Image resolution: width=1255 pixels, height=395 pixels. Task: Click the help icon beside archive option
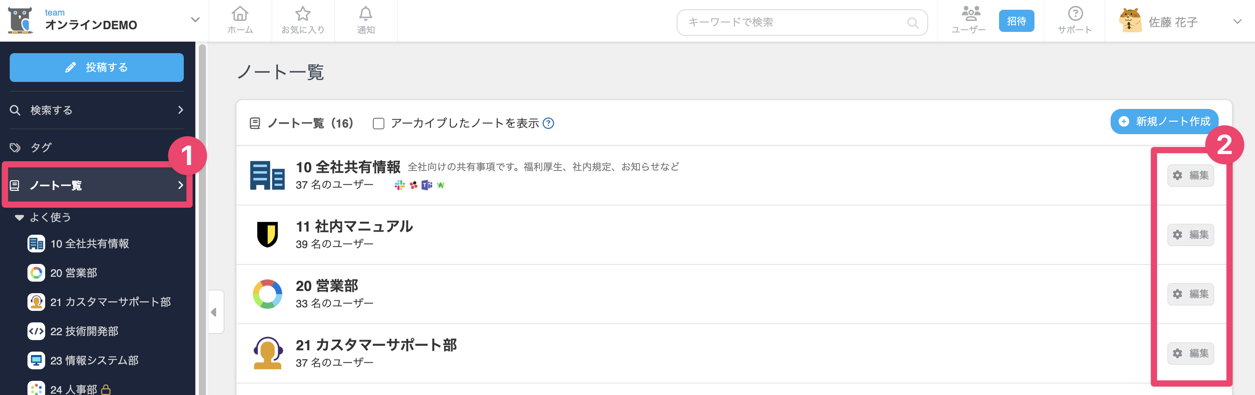click(548, 123)
